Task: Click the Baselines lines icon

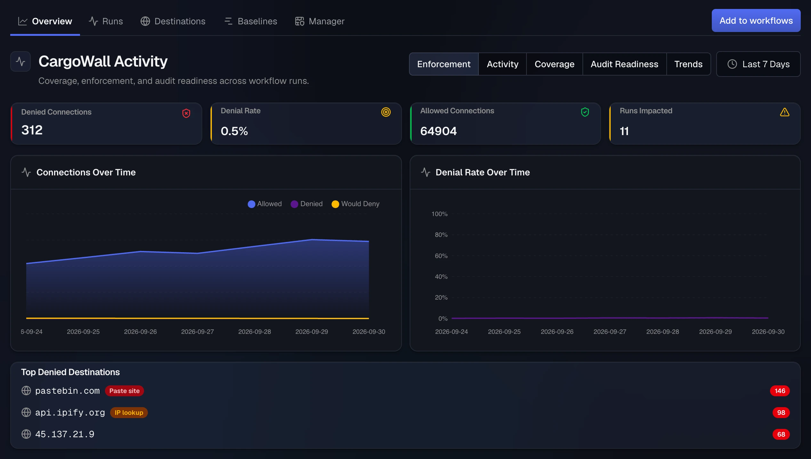Action: (229, 21)
